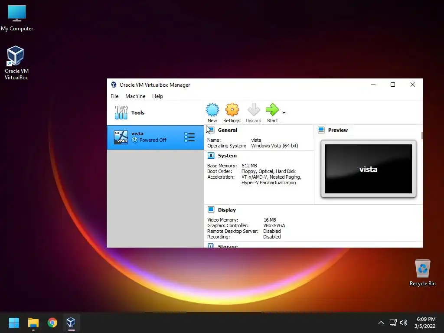444x333 pixels.
Task: Click the System section heading
Action: 227,156
